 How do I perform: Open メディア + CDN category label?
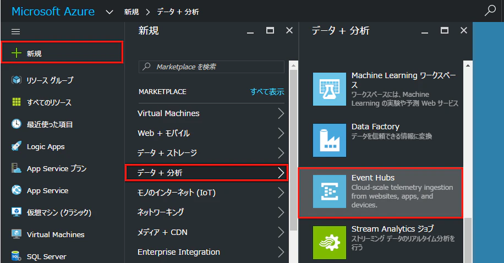point(162,232)
